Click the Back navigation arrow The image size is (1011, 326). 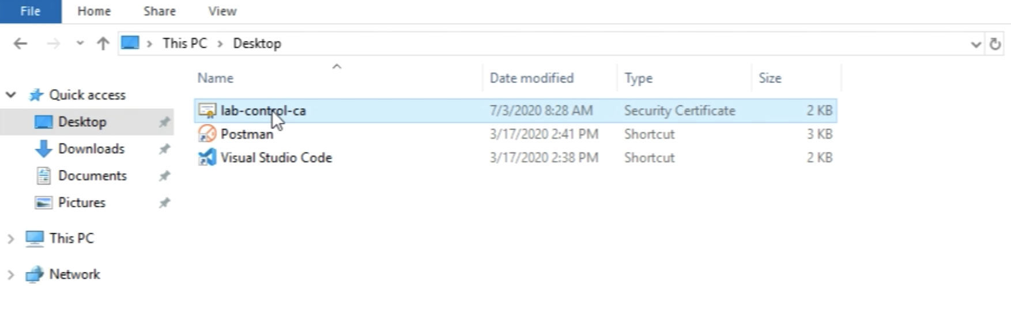(x=20, y=44)
